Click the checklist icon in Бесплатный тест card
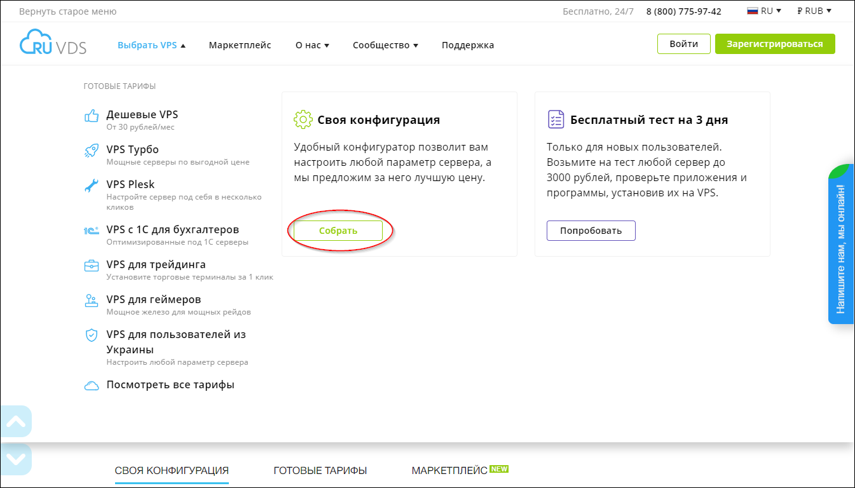Viewport: 855px width, 488px height. point(556,119)
